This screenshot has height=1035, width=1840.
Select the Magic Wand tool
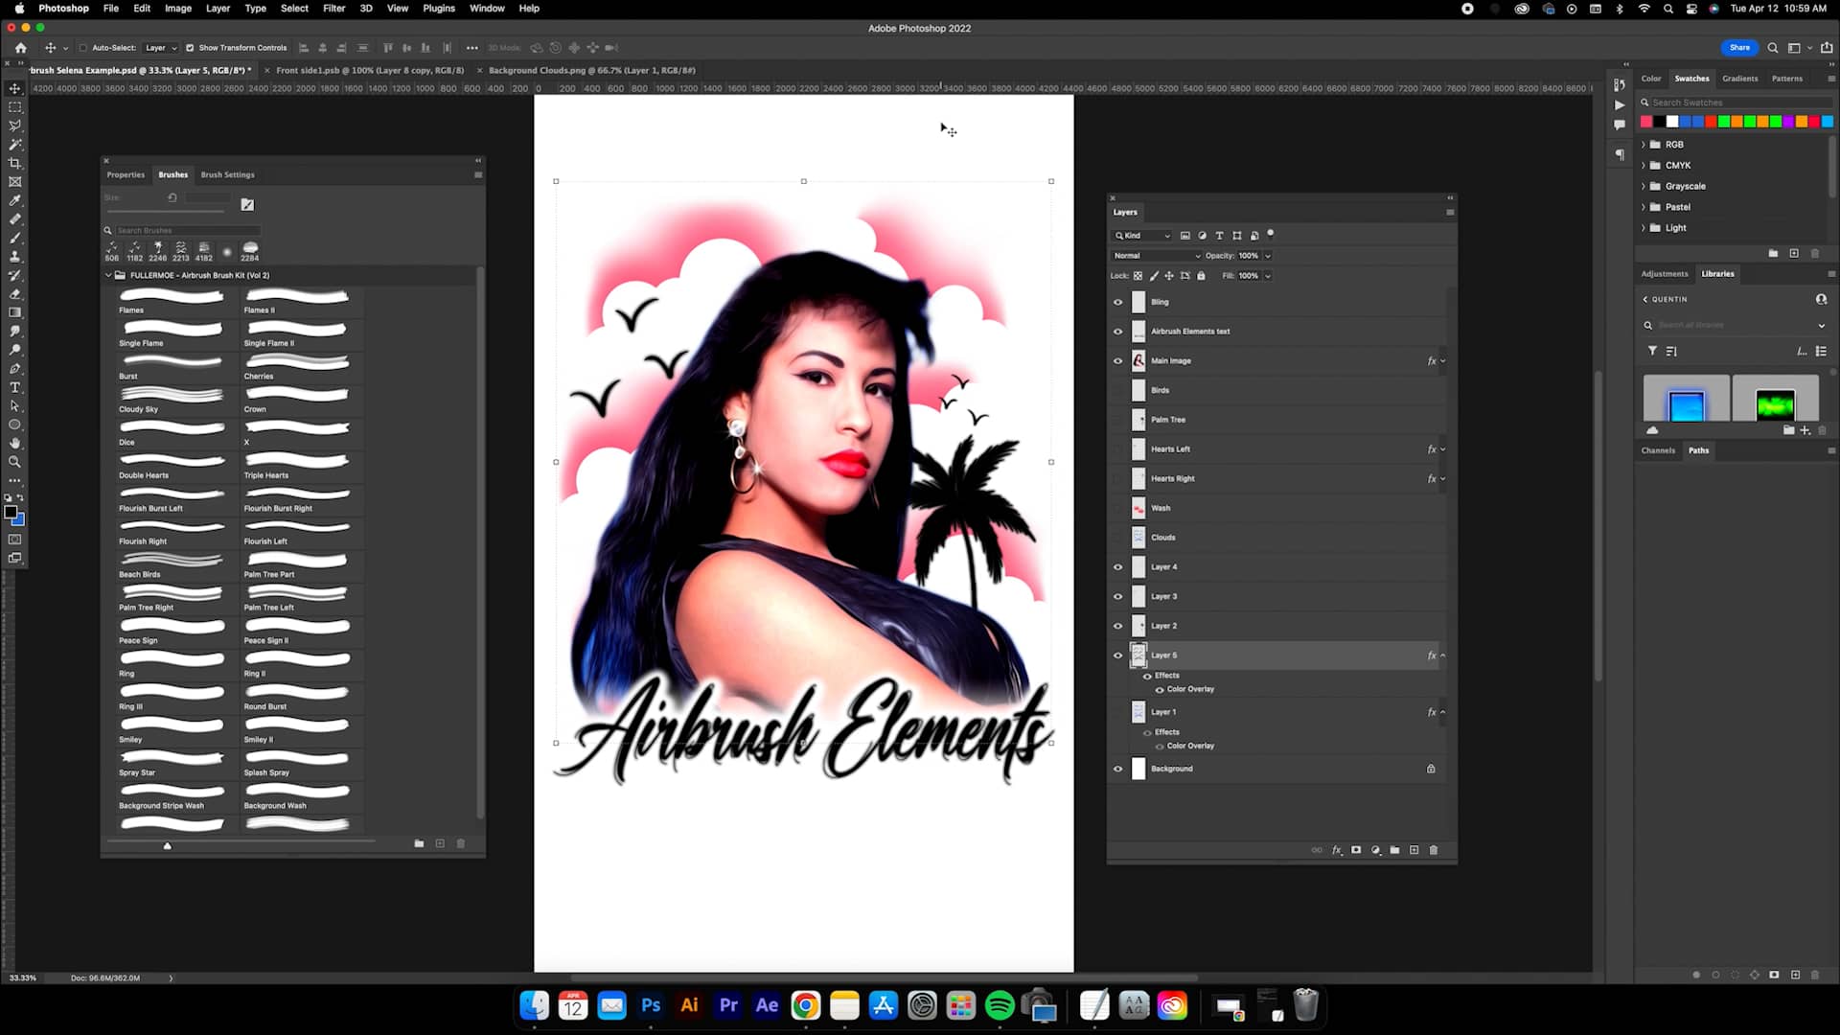(x=14, y=145)
